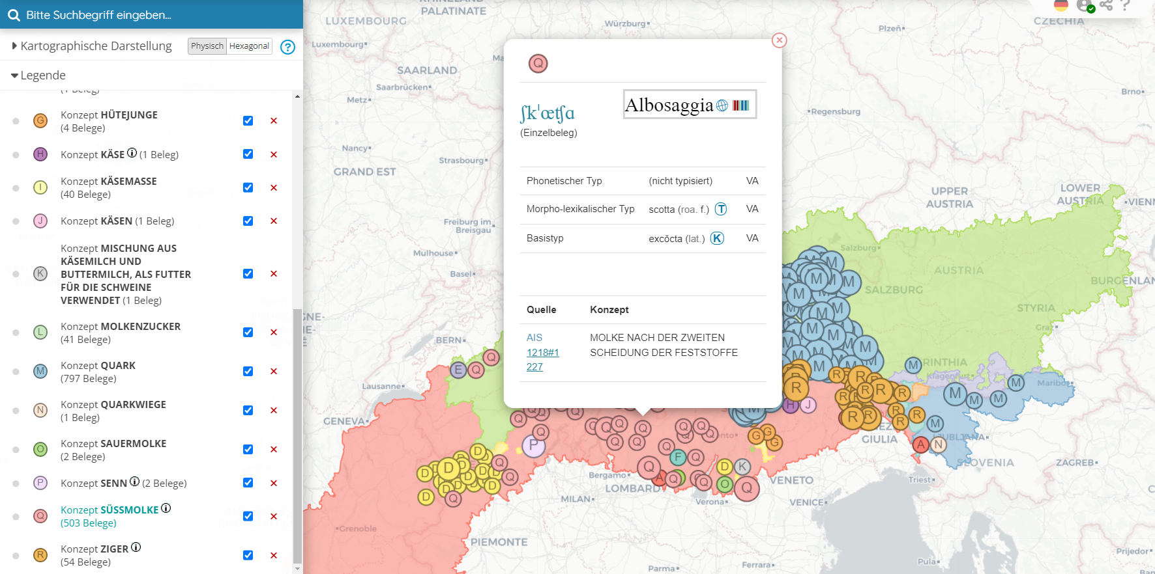1155x574 pixels.
Task: Switch to Hexagonal map view
Action: click(x=249, y=46)
